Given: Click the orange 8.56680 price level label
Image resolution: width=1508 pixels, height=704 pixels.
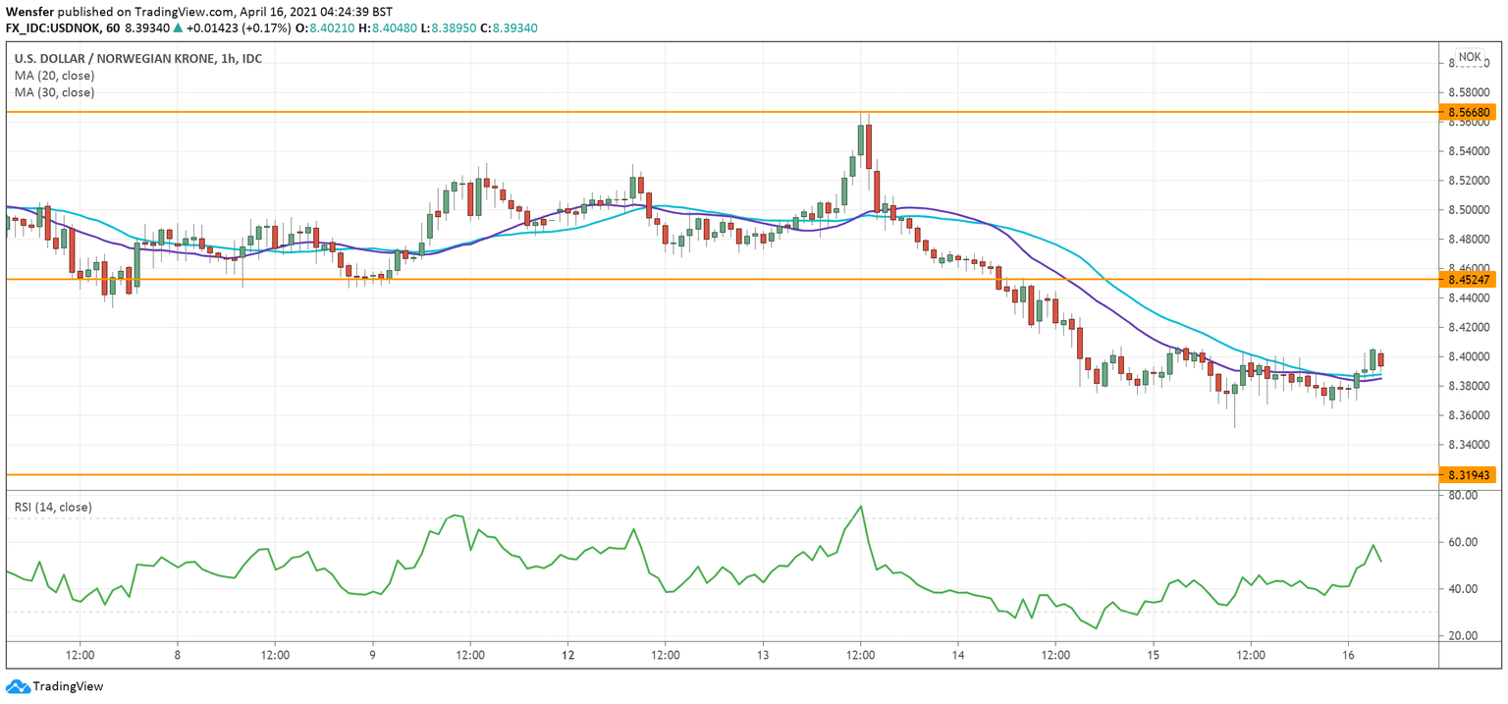Looking at the screenshot, I should (x=1469, y=113).
